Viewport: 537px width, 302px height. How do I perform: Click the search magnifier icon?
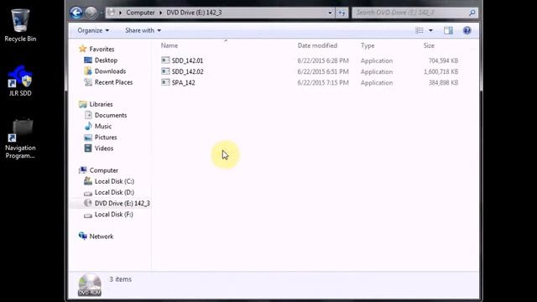pos(472,13)
